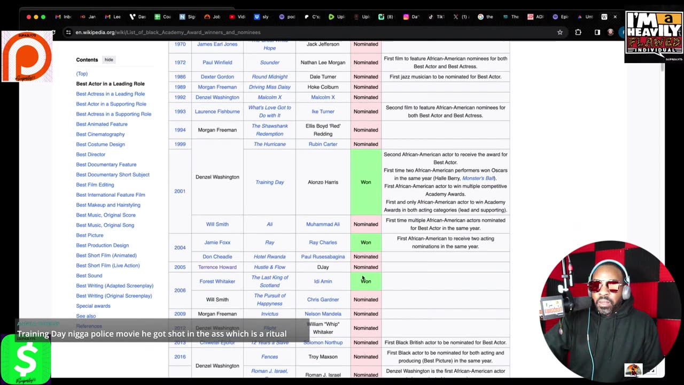Image resolution: width=684 pixels, height=385 pixels.
Task: Open the Round Midnight film link
Action: click(269, 77)
